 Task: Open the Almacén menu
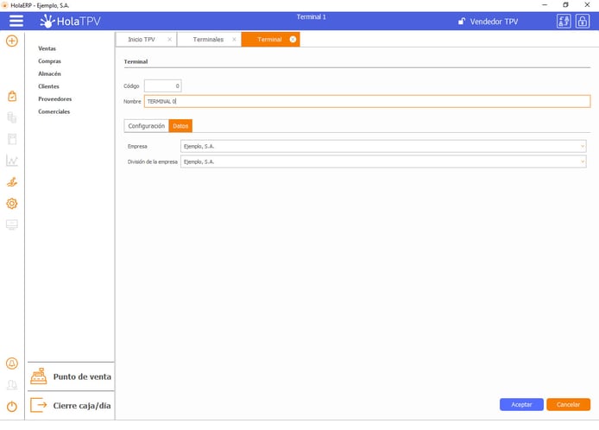click(50, 73)
